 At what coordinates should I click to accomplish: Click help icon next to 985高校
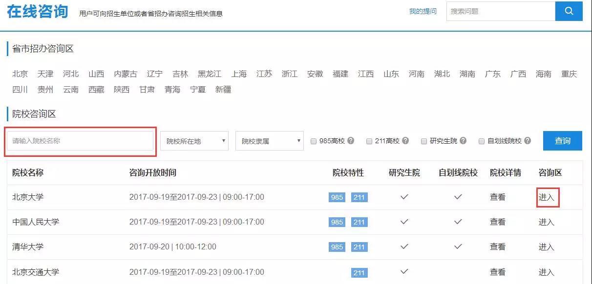(x=351, y=141)
